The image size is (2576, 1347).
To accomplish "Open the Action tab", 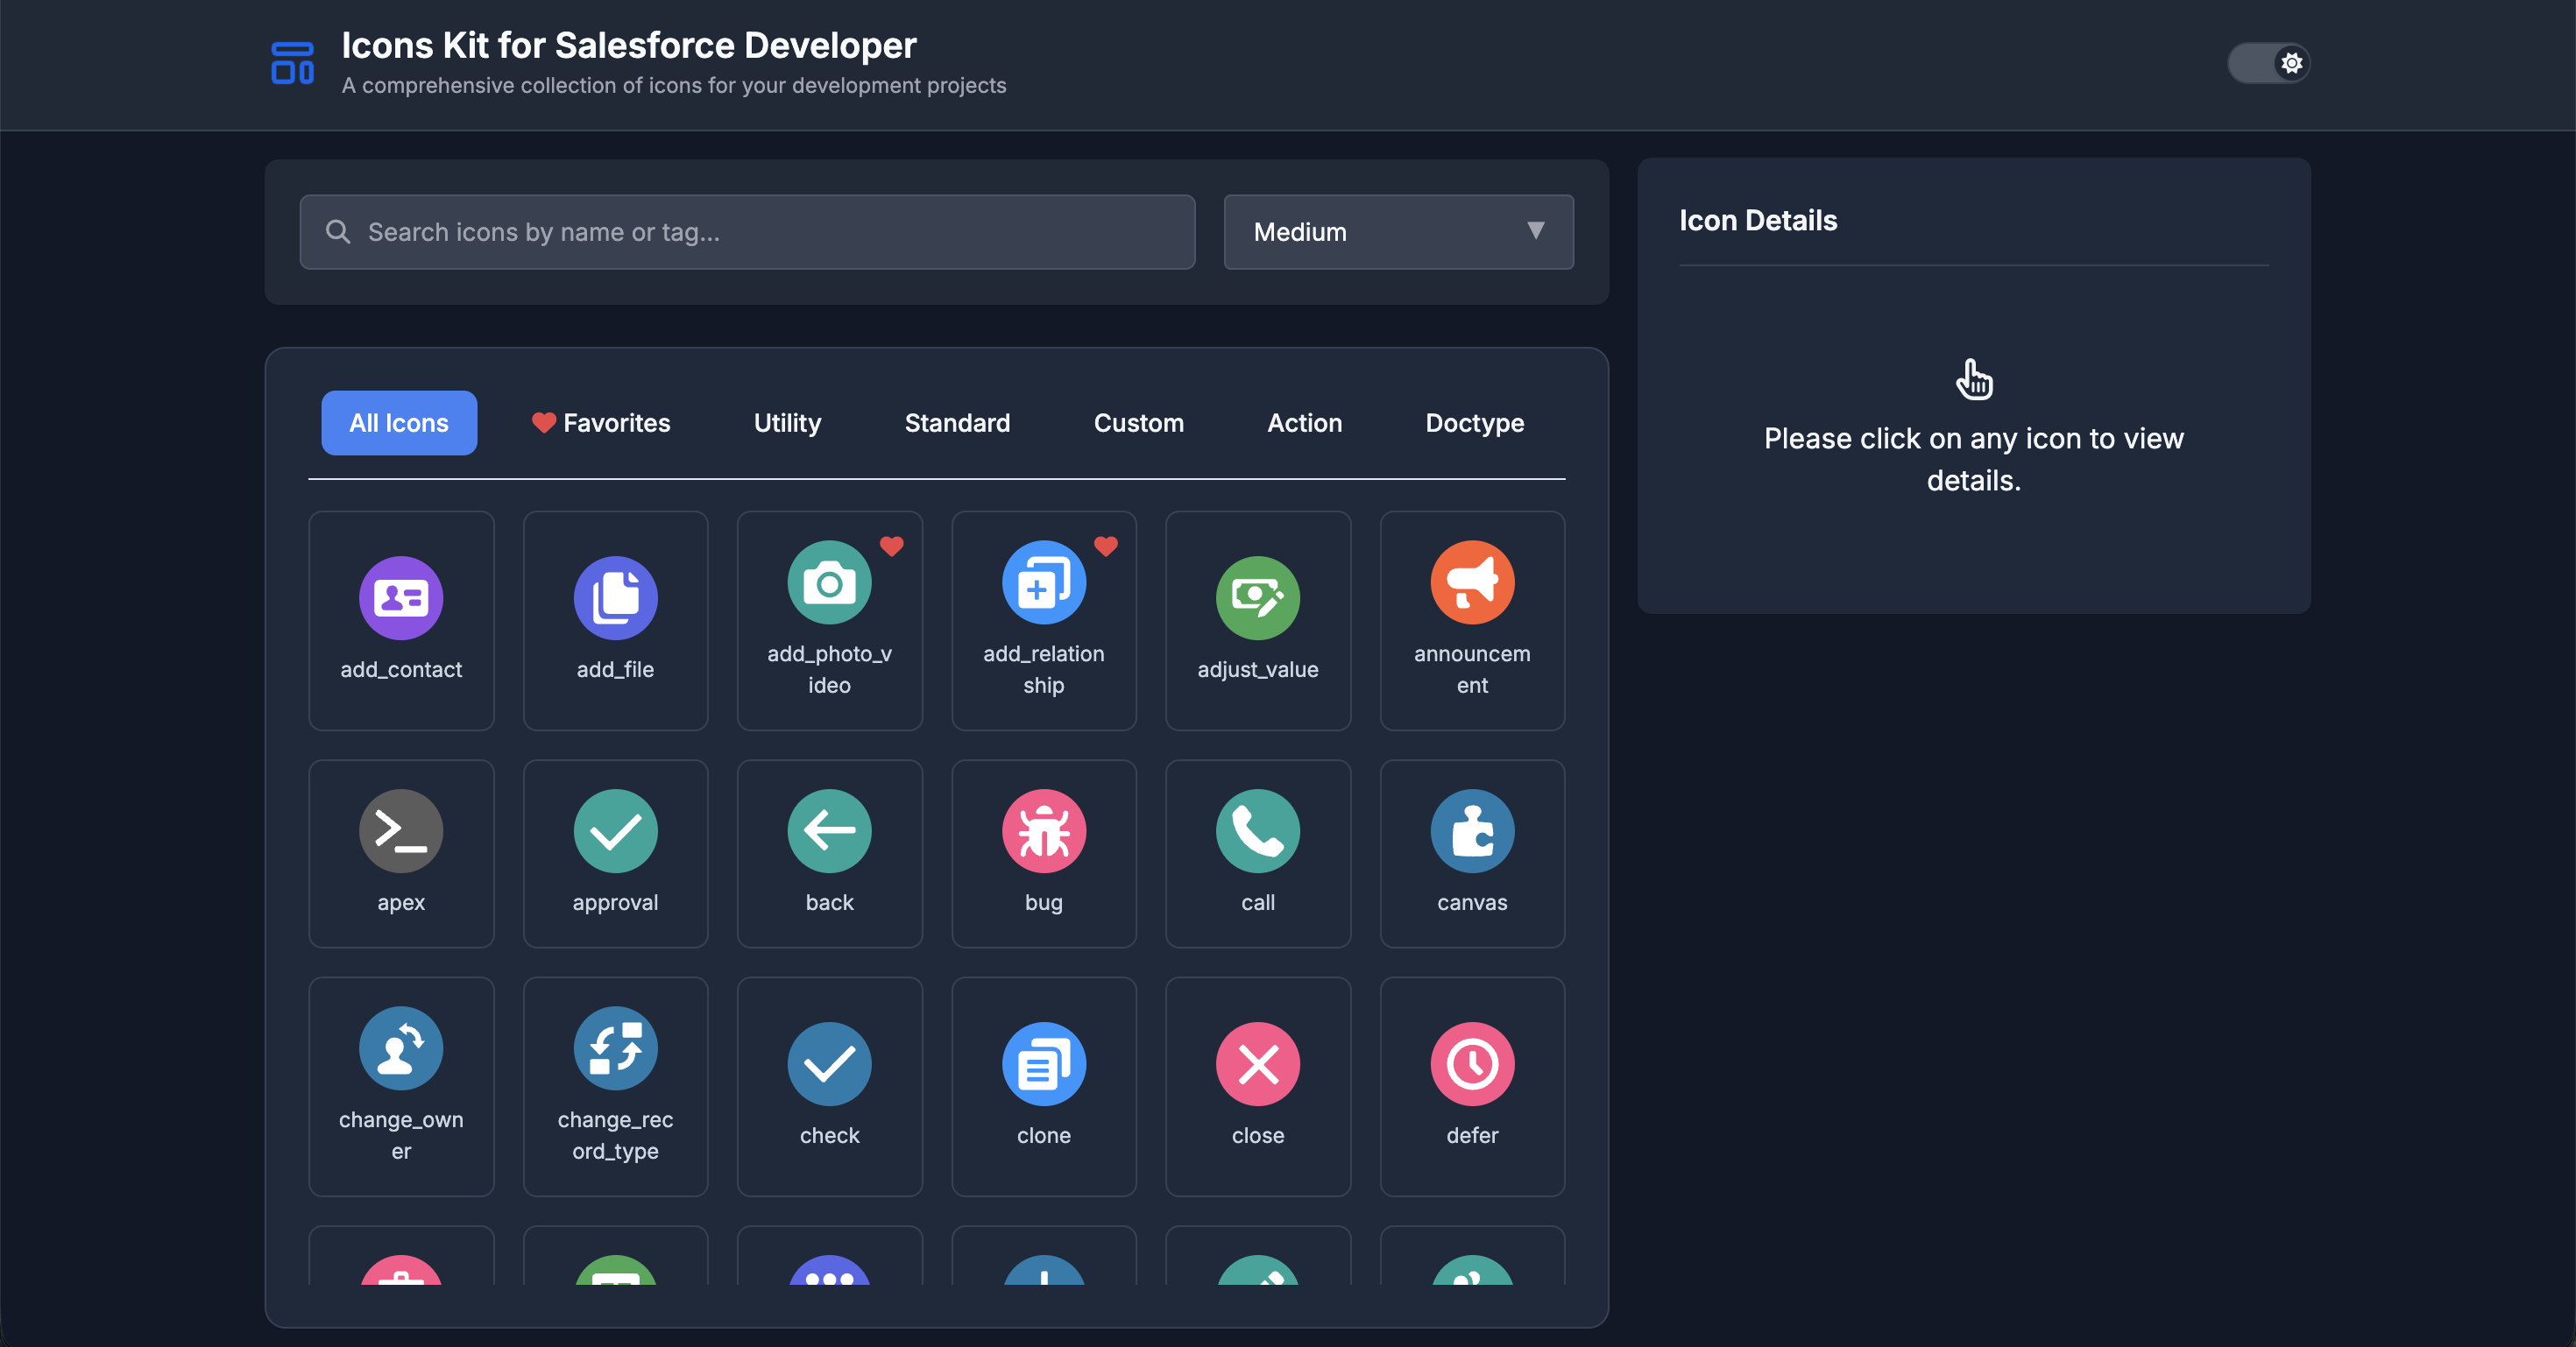I will pyautogui.click(x=1304, y=423).
